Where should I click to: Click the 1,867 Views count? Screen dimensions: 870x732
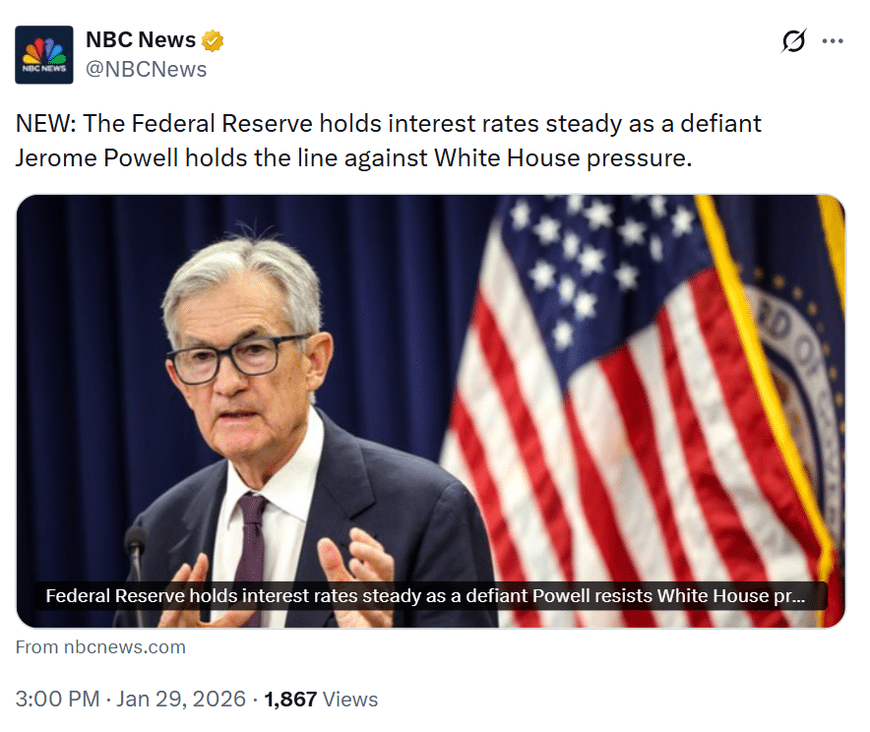[290, 700]
